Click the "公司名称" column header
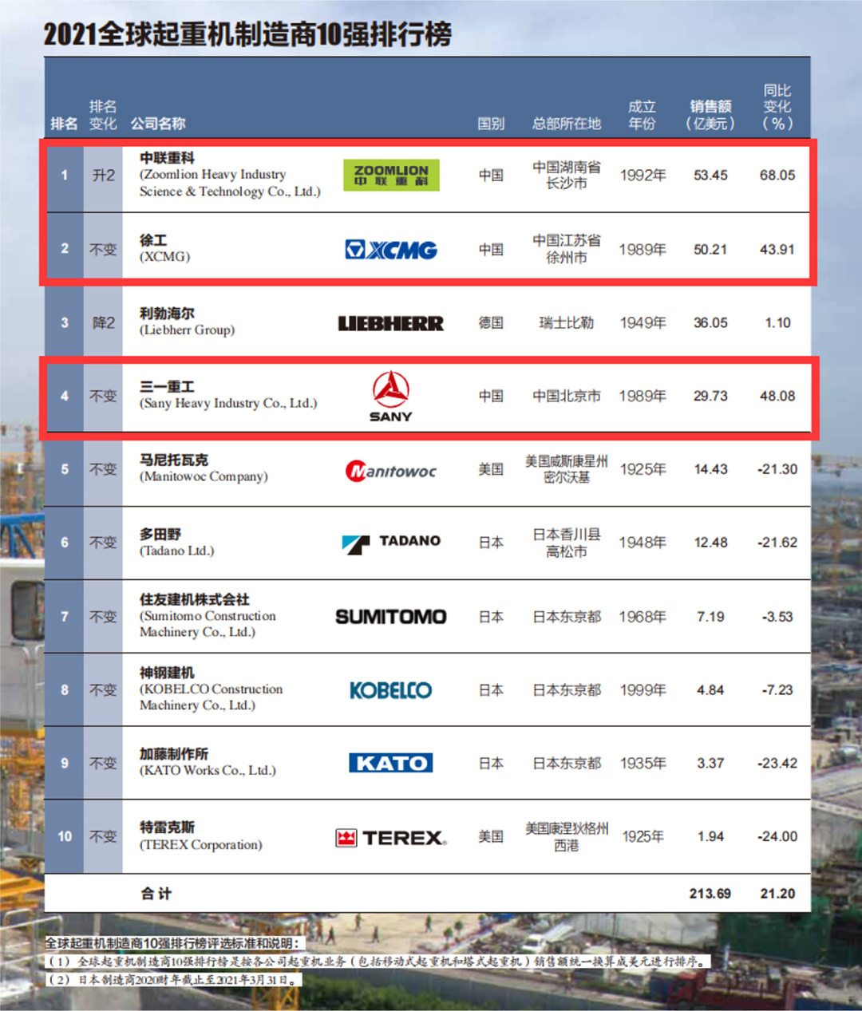 [x=158, y=124]
